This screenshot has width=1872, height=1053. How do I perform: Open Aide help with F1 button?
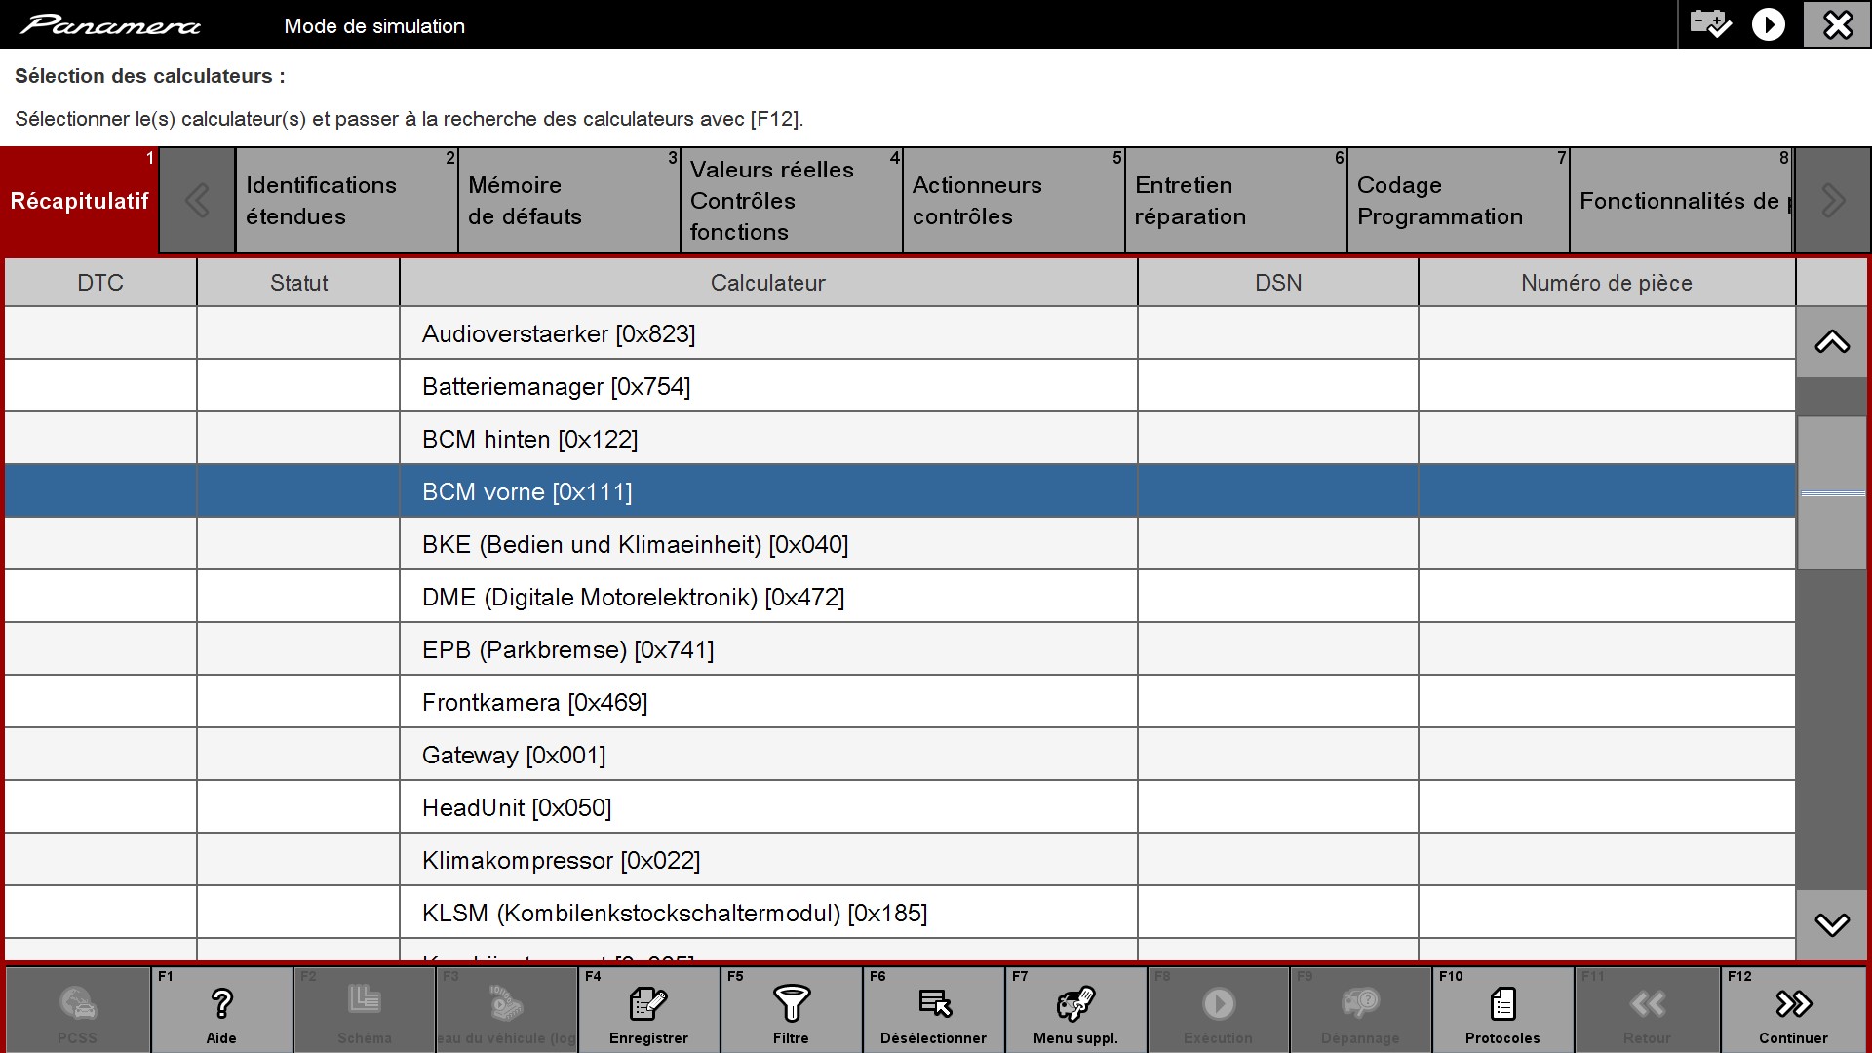coord(221,1009)
